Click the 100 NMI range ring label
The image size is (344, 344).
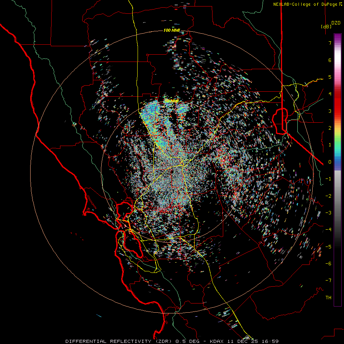[x=171, y=30]
